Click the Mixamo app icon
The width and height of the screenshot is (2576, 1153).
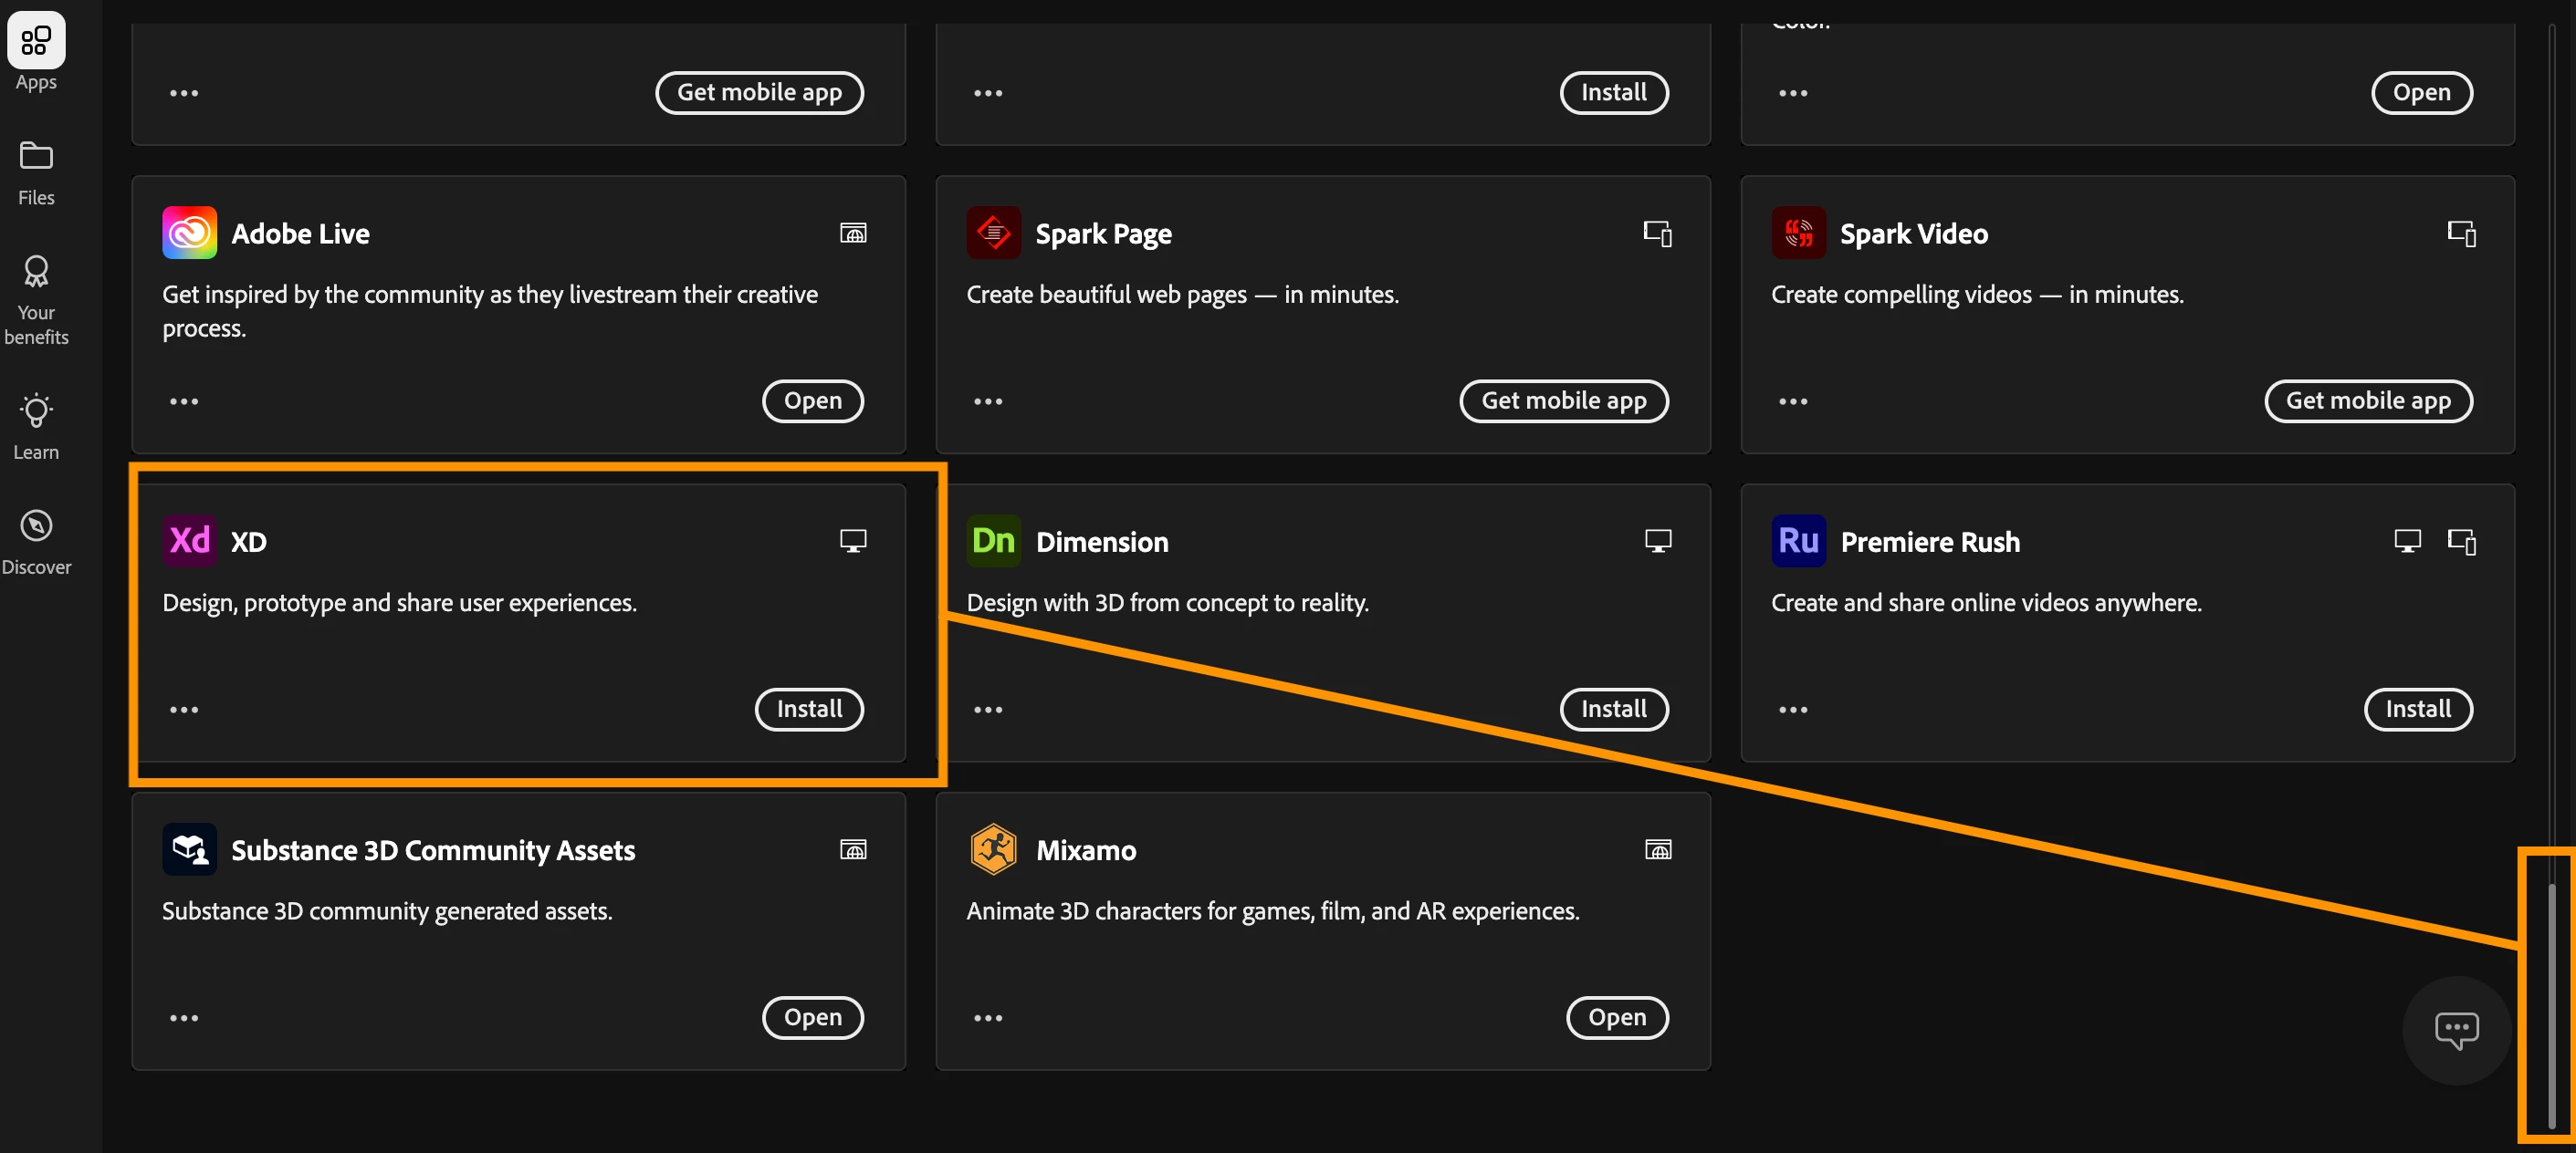coord(993,849)
